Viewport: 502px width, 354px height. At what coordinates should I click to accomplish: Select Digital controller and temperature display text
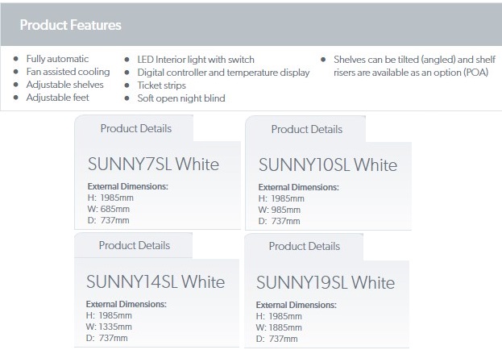223,73
